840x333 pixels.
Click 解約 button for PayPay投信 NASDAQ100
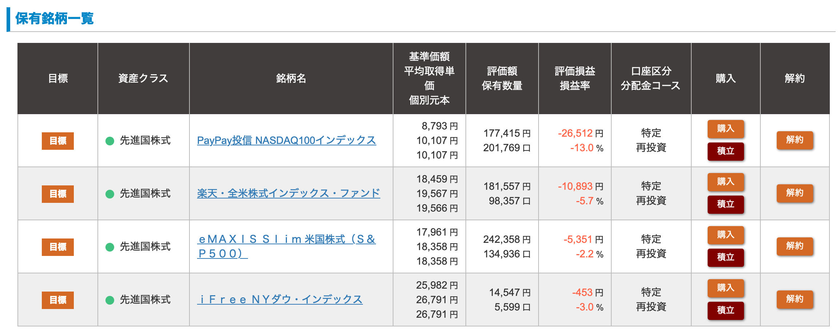795,140
